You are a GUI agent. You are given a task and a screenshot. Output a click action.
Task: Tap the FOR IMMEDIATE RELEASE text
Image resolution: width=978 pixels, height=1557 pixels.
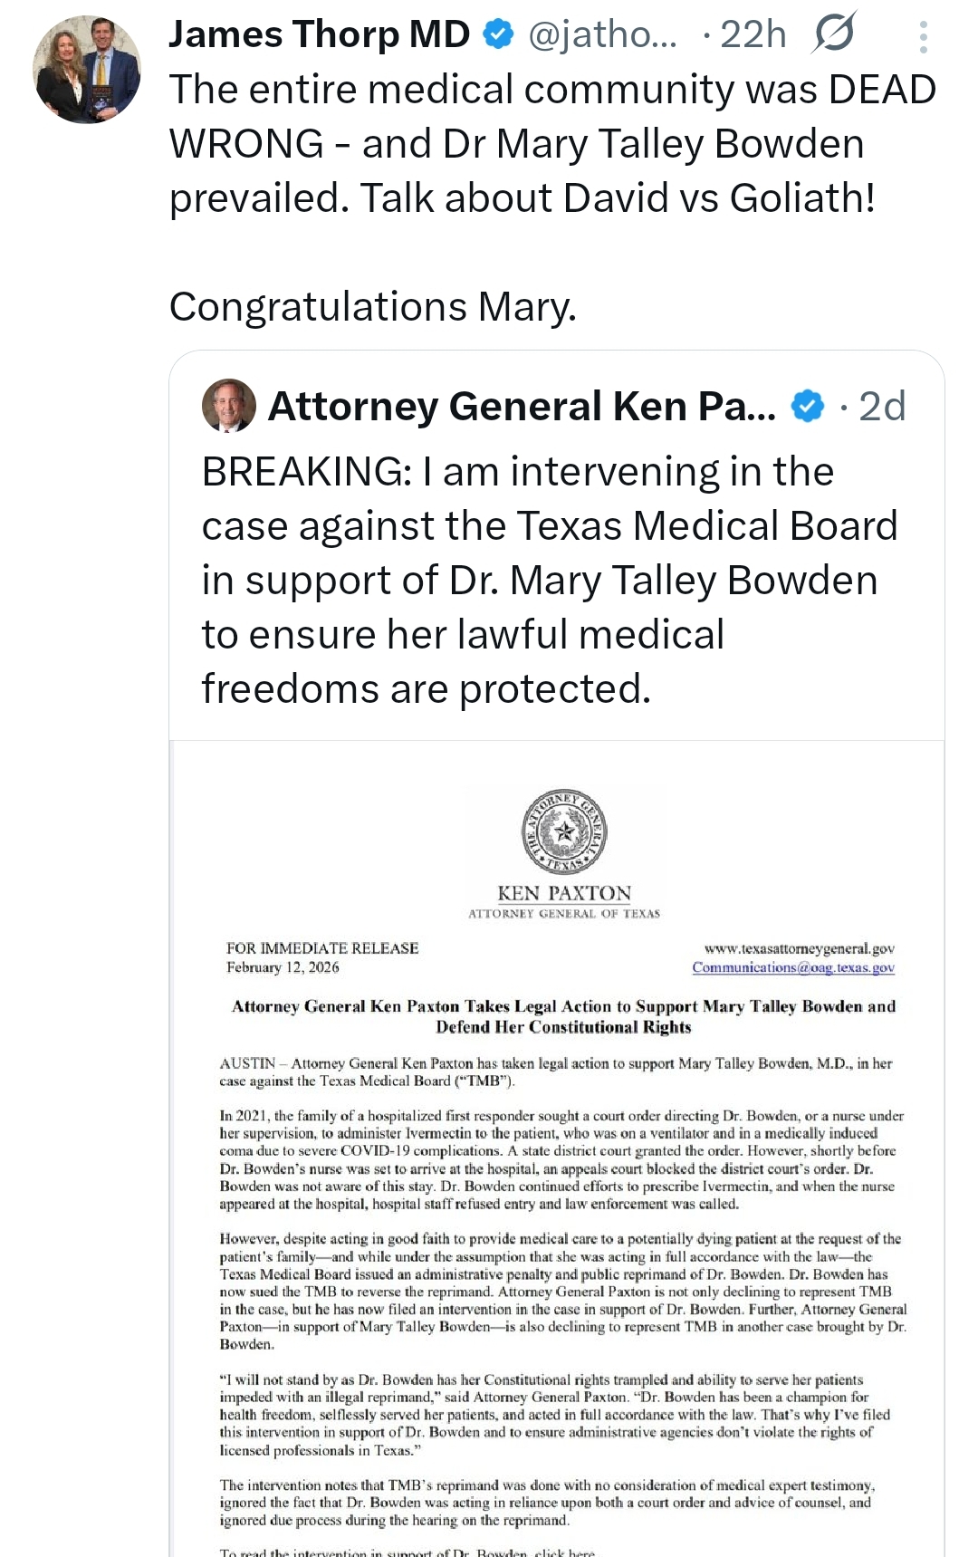point(322,948)
